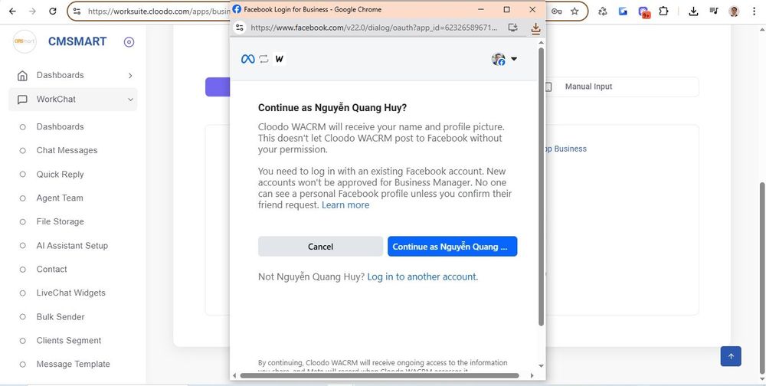Open Chrome downloads in main toolbar
The image size is (766, 386).
[x=693, y=11]
